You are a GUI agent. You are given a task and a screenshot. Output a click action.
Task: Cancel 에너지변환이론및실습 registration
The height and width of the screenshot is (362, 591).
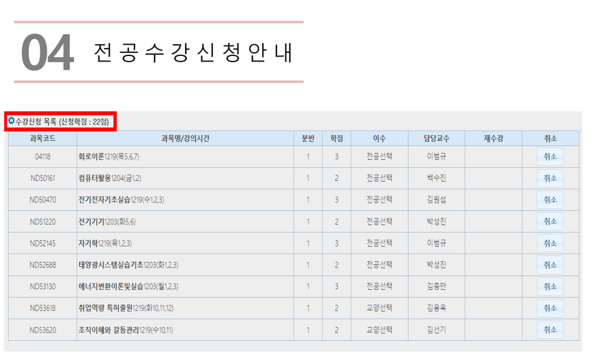pyautogui.click(x=550, y=287)
